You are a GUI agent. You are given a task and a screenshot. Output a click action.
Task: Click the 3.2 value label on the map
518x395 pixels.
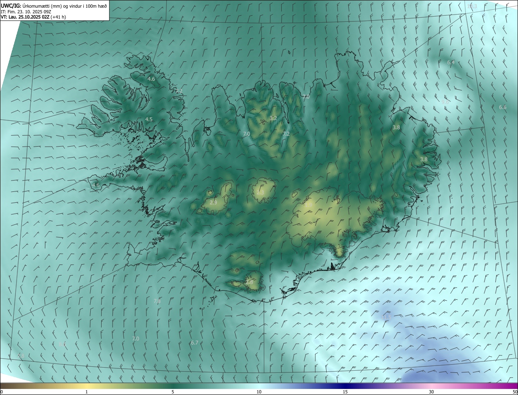273,118
